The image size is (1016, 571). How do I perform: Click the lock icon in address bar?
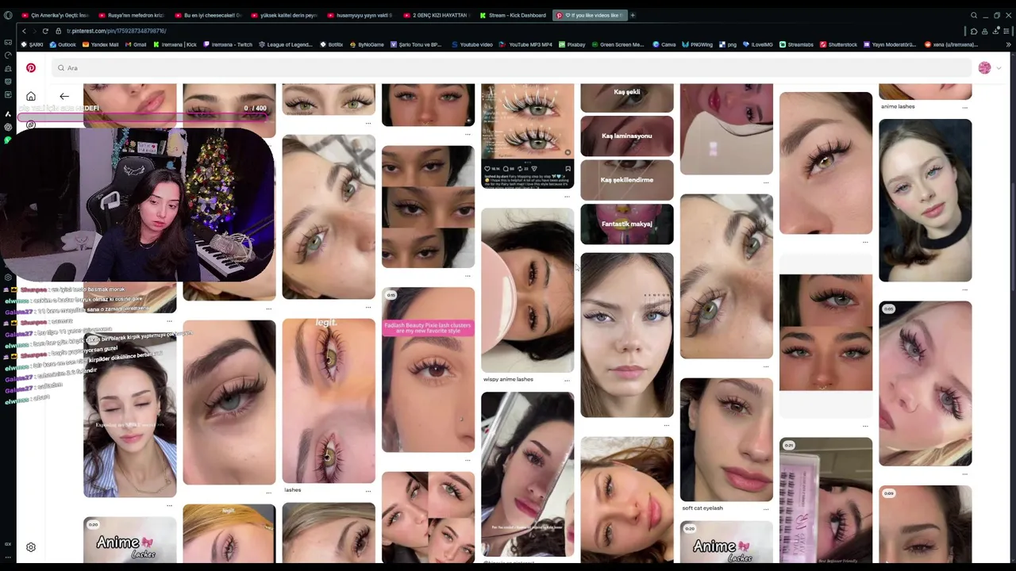coord(59,31)
